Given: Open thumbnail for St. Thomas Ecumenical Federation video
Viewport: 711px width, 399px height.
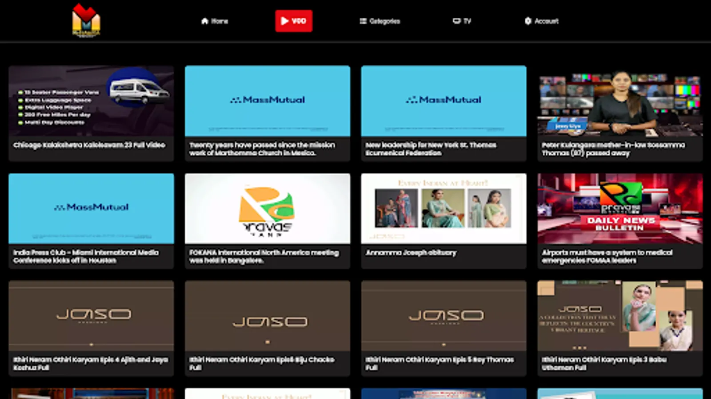Looking at the screenshot, I should [444, 101].
